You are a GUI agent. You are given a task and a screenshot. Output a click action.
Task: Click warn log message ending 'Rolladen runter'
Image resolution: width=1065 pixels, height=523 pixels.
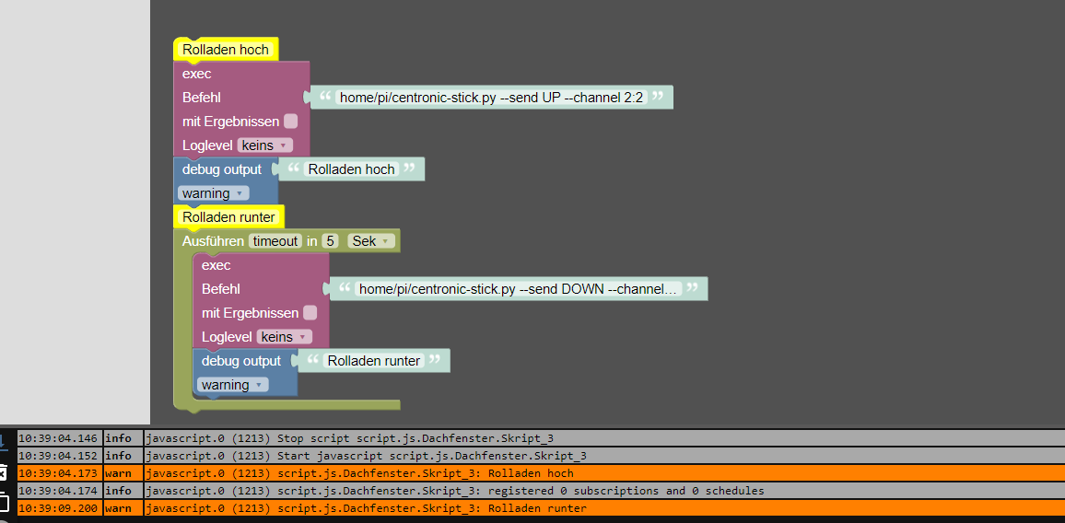pyautogui.click(x=366, y=508)
